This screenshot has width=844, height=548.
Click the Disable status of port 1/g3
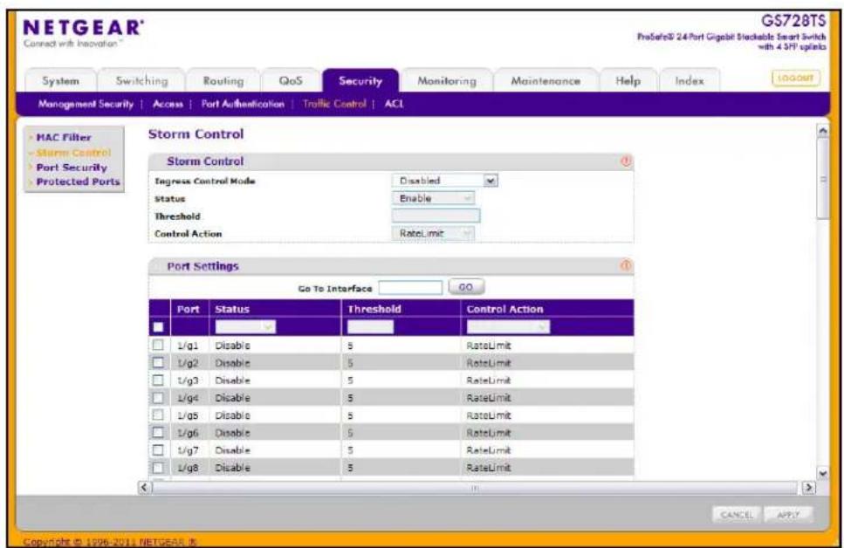tap(232, 380)
